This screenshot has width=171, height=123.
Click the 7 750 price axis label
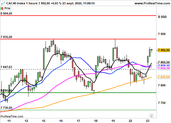(162, 103)
